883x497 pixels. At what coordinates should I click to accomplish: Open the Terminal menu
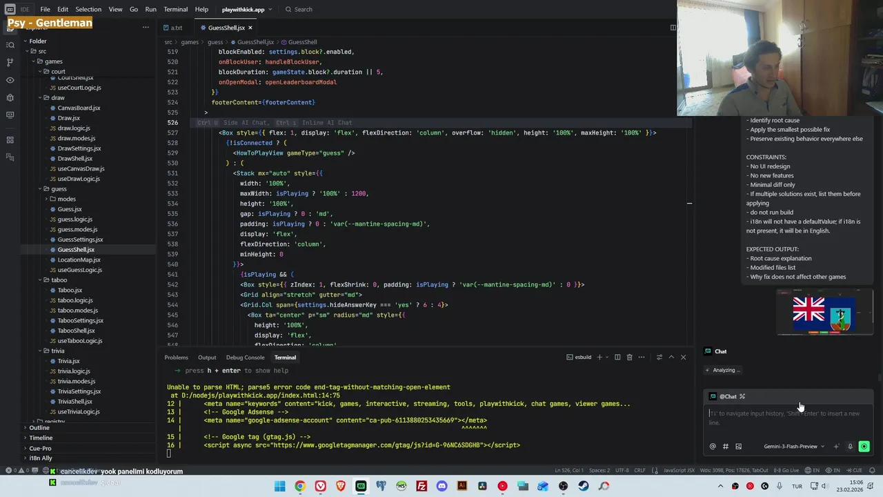[x=175, y=10]
